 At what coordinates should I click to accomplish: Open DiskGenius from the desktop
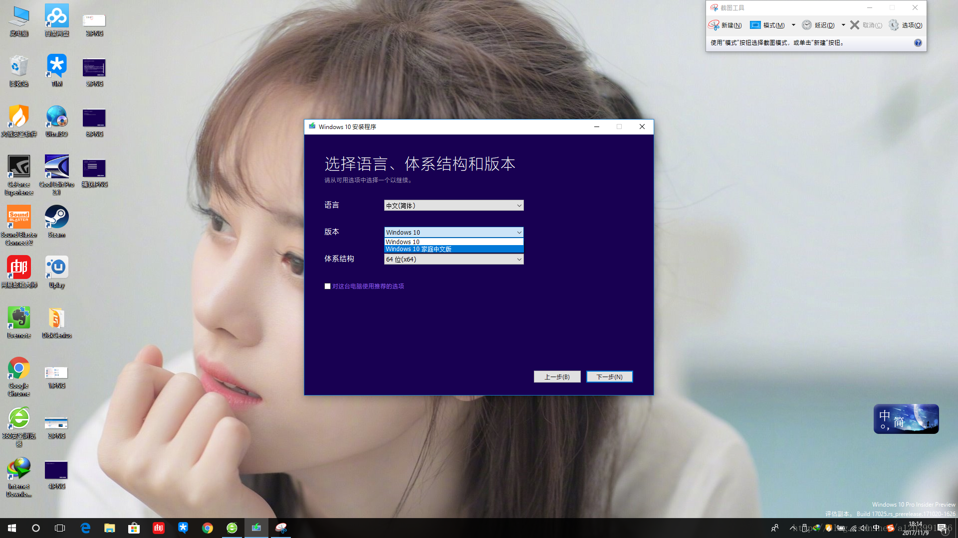(x=56, y=317)
